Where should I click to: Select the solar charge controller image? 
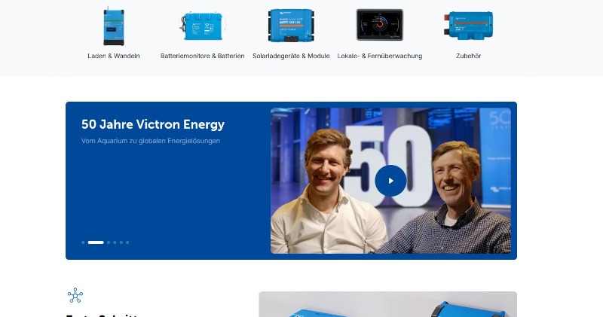tap(291, 26)
